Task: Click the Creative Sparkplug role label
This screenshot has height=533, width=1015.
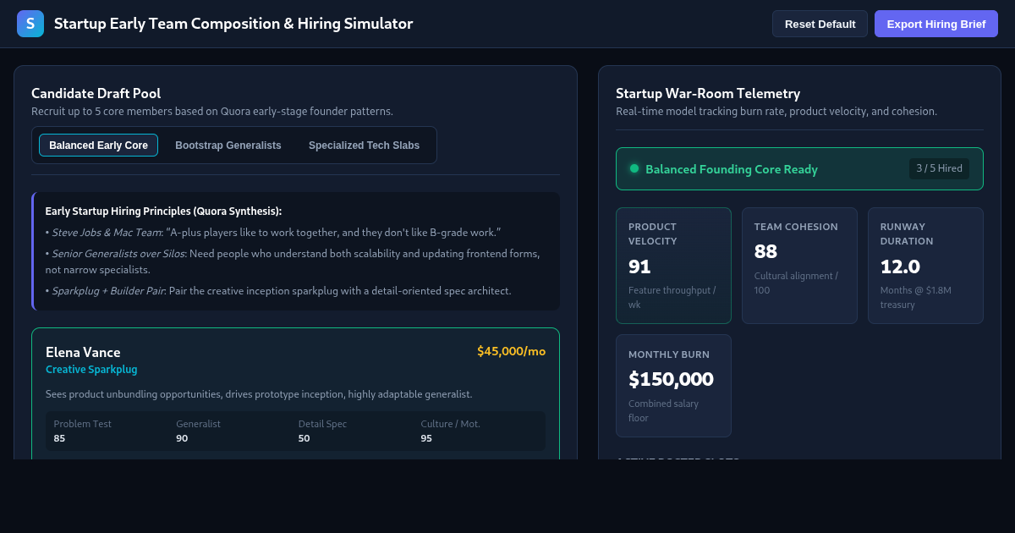Action: coord(91,370)
